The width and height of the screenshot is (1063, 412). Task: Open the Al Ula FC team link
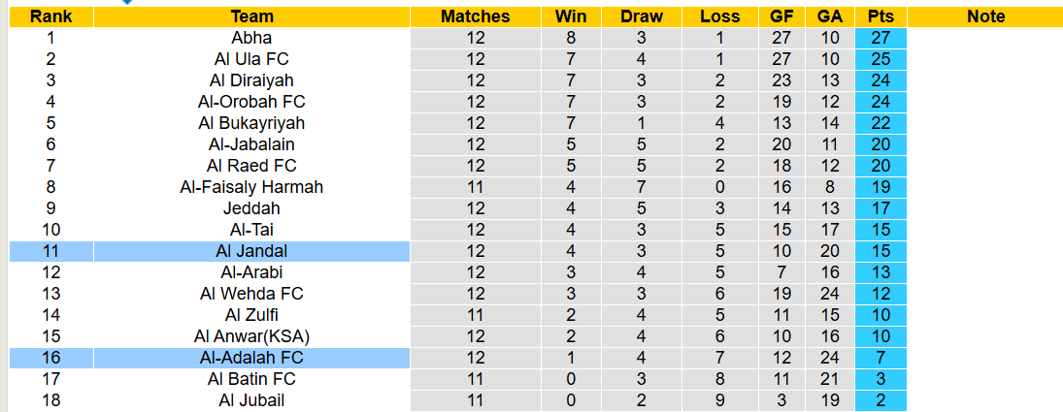click(251, 59)
